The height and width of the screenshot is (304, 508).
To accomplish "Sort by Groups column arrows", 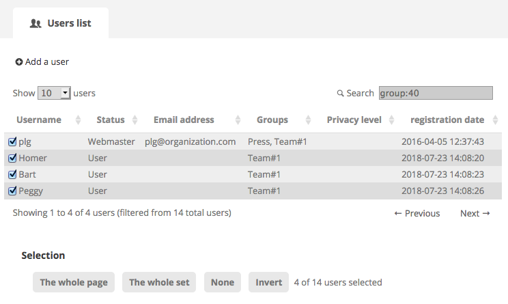I will coord(308,120).
